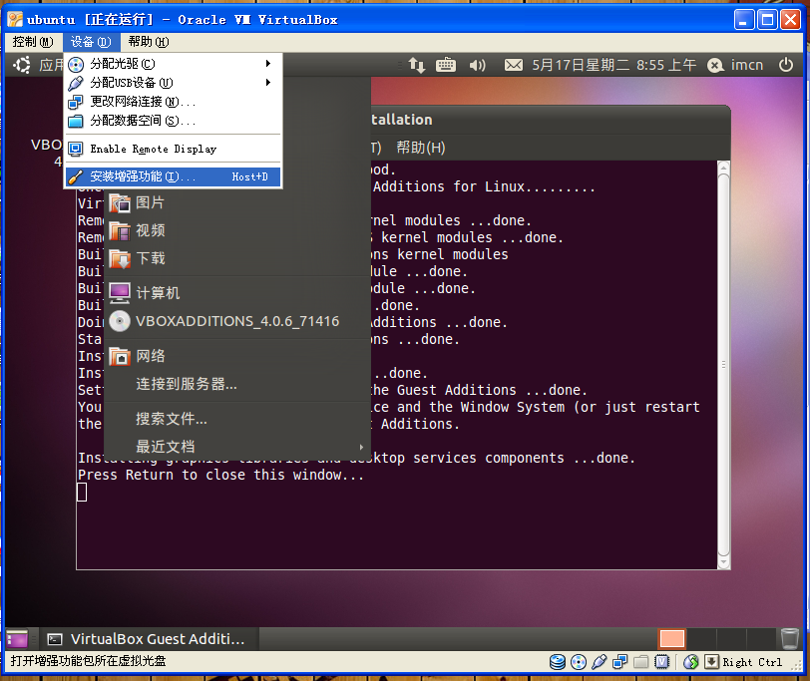Image resolution: width=810 pixels, height=681 pixels.
Task: Open VBOXADDITIONS_4.0.6_71416 disc entry
Action: coord(236,321)
